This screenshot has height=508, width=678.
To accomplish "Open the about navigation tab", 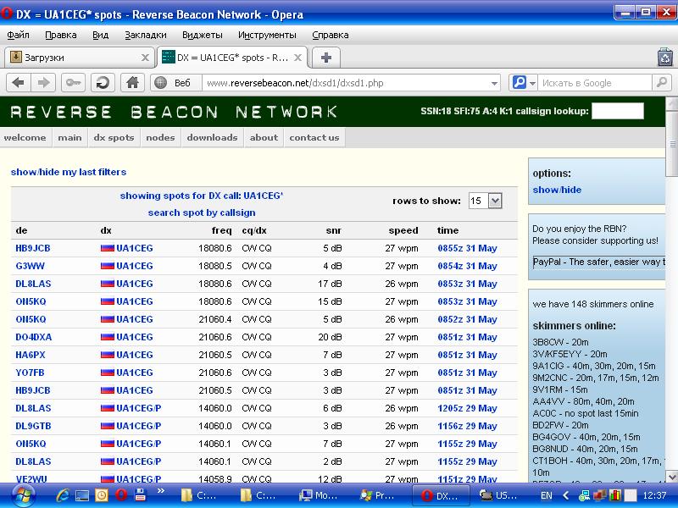I will [264, 137].
